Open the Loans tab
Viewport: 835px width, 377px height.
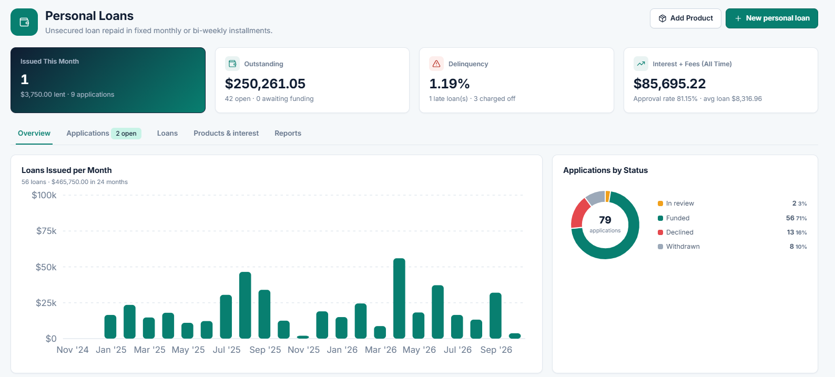point(167,133)
